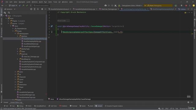Image resolution: width=196 pixels, height=110 pixels.
Task: Expand the AbilityTasks folder
Action: [18, 49]
